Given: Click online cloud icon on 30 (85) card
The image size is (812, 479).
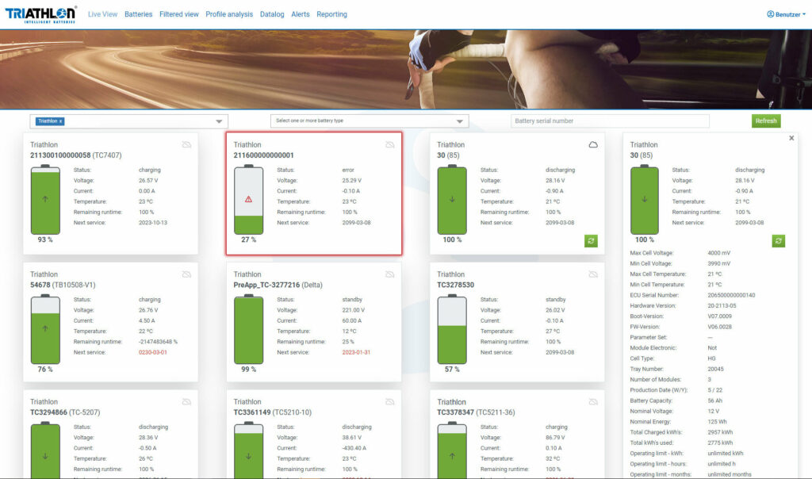Looking at the screenshot, I should tap(593, 144).
